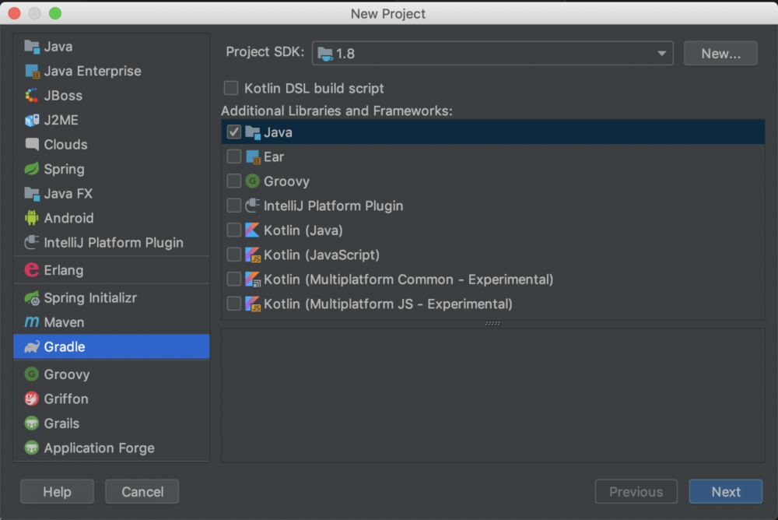Tick the Kotlin (JavaScript) checkbox
This screenshot has height=520, width=778.
234,255
